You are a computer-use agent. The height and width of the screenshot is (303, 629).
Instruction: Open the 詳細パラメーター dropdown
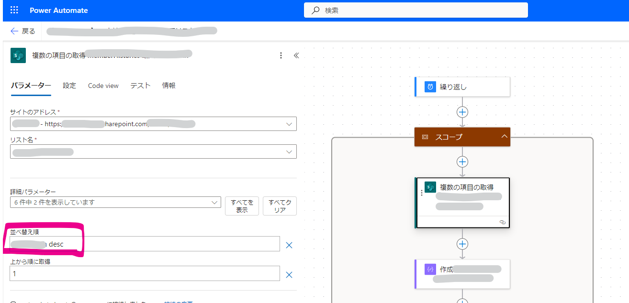pos(115,202)
